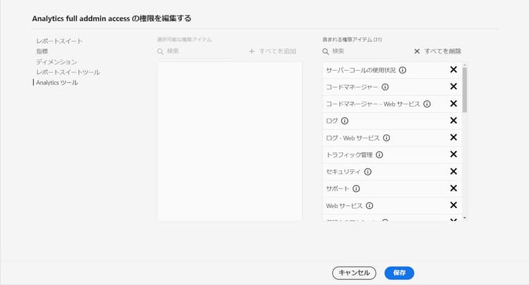Show info for ログ - Web サービス
The height and width of the screenshot is (285, 529).
coord(387,138)
